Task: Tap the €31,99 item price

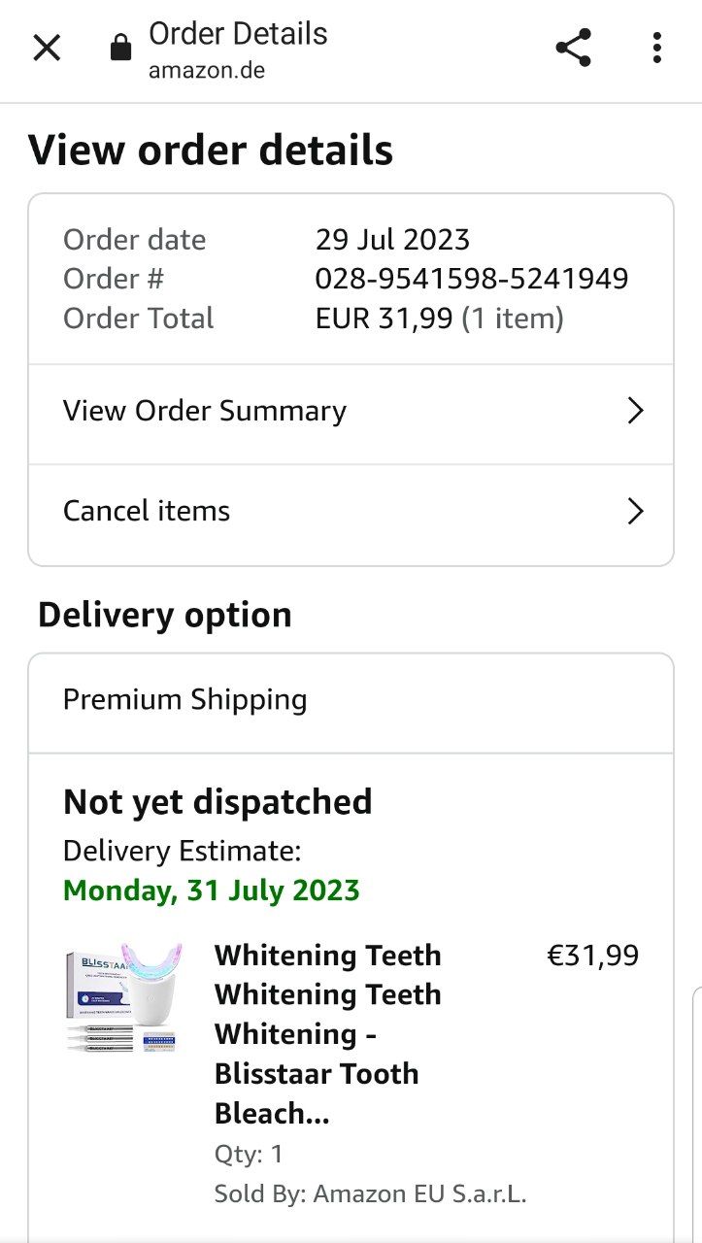Action: (593, 956)
